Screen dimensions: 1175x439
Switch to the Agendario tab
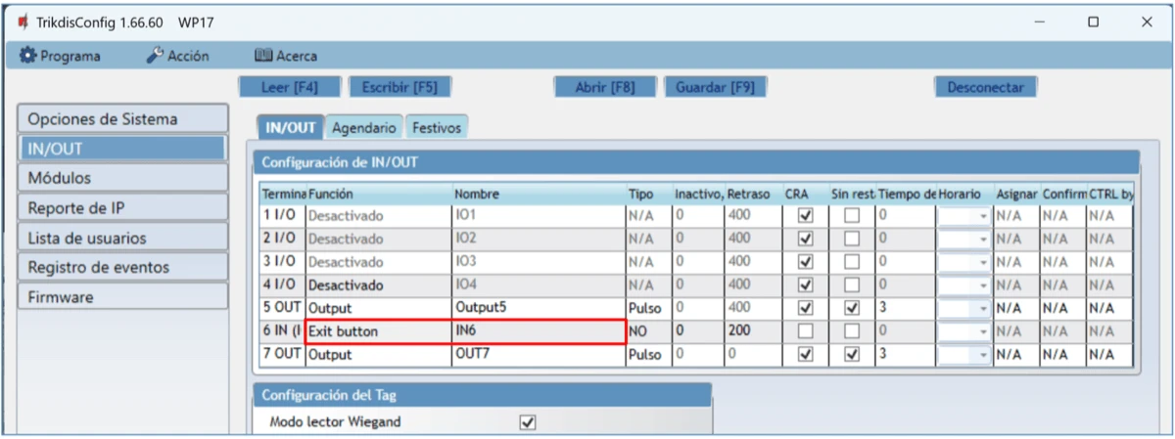pos(363,127)
